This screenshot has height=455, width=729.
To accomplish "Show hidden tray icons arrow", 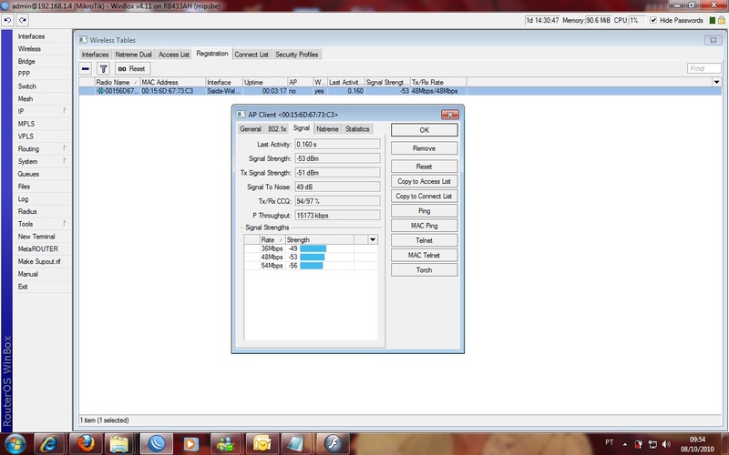I will 625,444.
